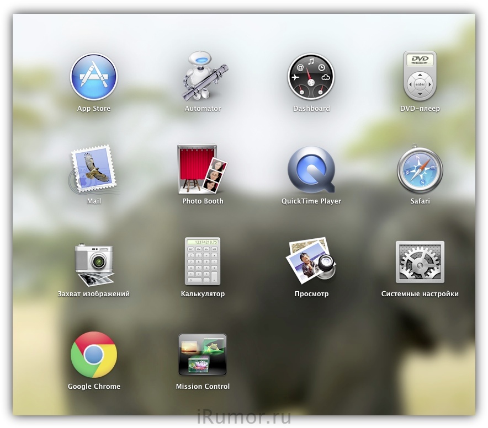Click the "Photo Booth" label text
The image size is (488, 428).
coord(203,201)
